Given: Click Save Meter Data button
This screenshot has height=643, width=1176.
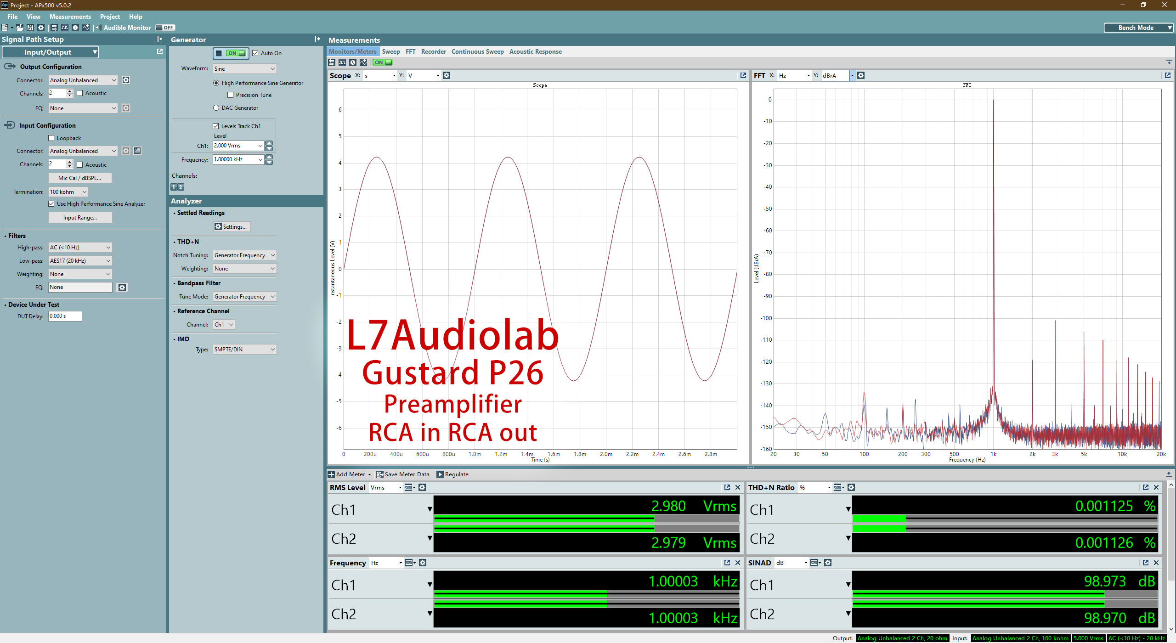Looking at the screenshot, I should [x=403, y=474].
